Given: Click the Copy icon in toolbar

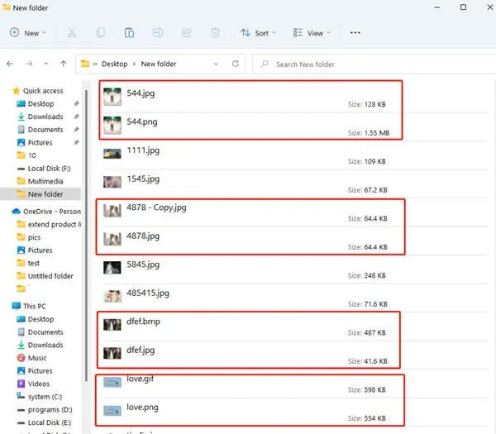Looking at the screenshot, I should point(101,32).
